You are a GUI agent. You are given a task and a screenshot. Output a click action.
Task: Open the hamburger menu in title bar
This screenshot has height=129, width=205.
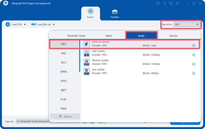coord(177,3)
